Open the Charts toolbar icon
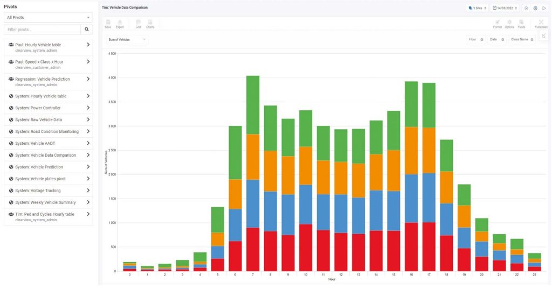552x289 pixels. pyautogui.click(x=150, y=24)
